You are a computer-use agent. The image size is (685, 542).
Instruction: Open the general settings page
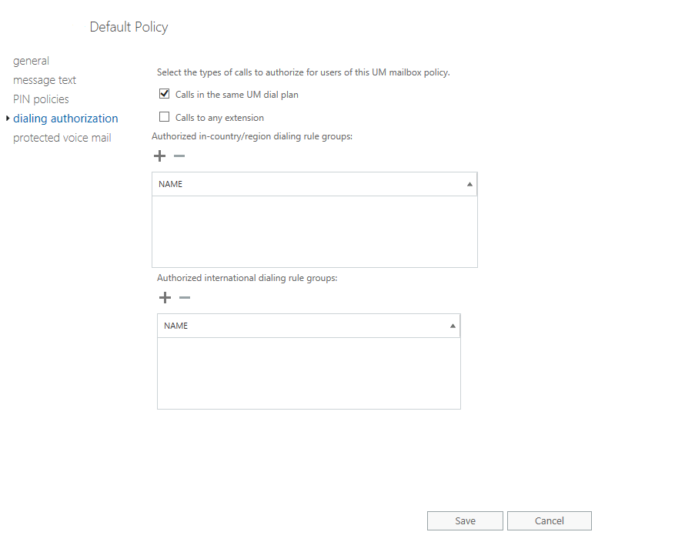coord(31,61)
